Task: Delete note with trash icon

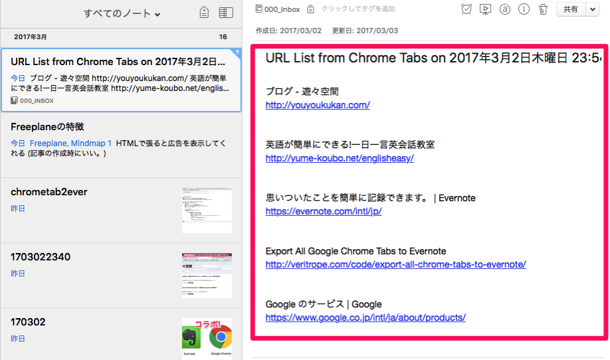Action: tap(543, 9)
